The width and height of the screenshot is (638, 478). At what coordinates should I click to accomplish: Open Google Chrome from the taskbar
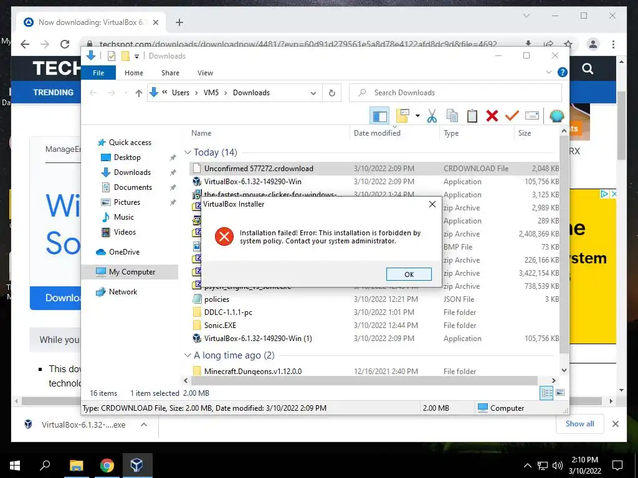pos(107,466)
